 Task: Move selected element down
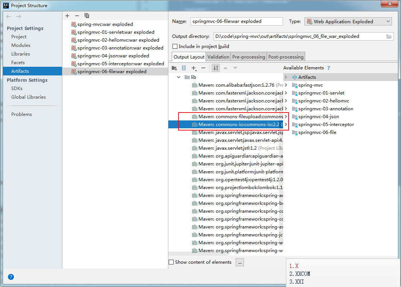click(x=235, y=68)
